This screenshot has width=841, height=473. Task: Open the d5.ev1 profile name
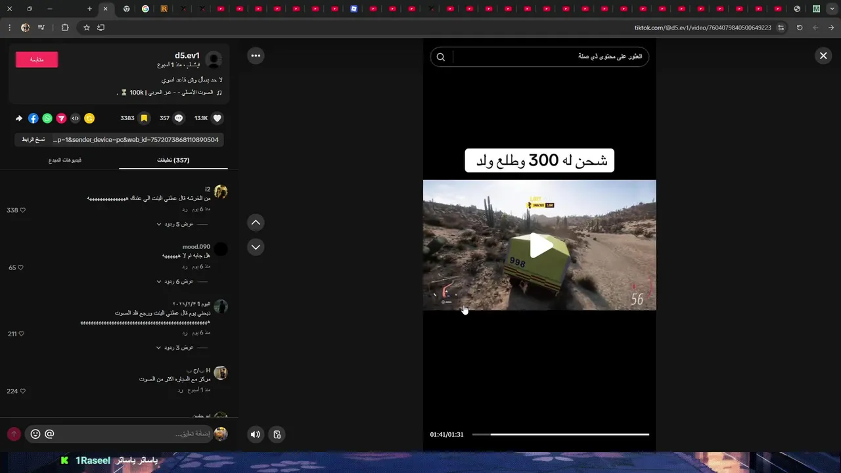(187, 56)
